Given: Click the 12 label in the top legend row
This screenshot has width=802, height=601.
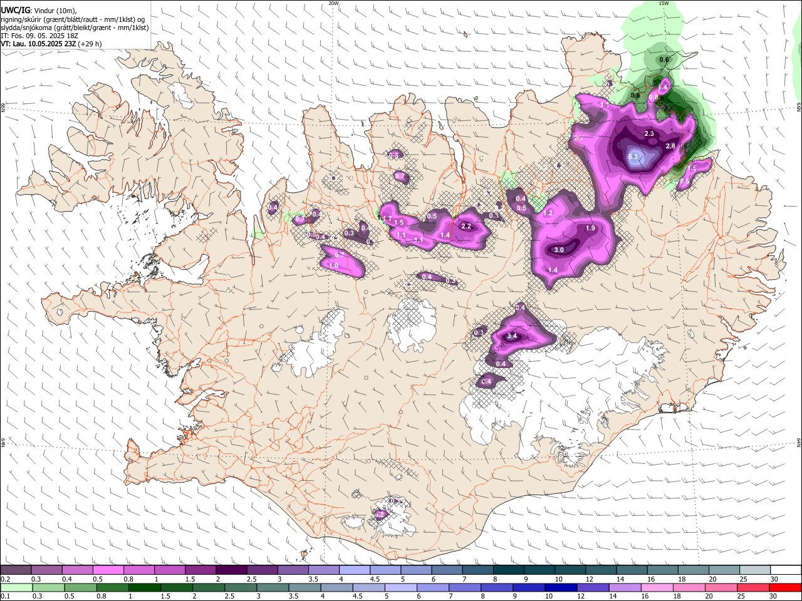Looking at the screenshot, I should tap(590, 579).
